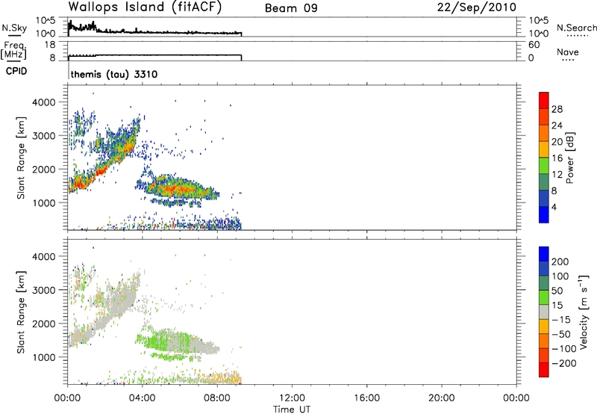Click the '20' Power colorbar label
Image resolution: width=597 pixels, height=414 pixels.
pyautogui.click(x=557, y=142)
